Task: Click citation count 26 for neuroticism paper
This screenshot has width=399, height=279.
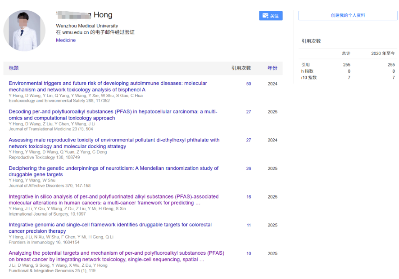Action: (x=249, y=168)
